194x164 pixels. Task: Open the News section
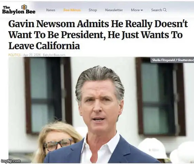pos(51,10)
